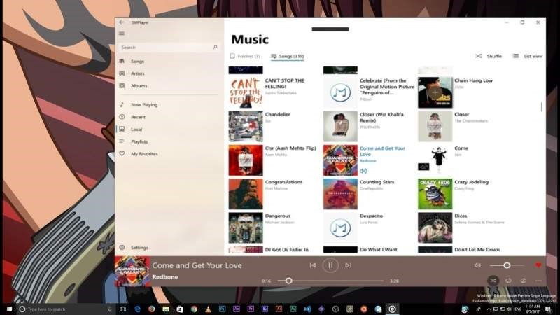Open the more options ellipsis
This screenshot has height=315, width=560.
[x=538, y=281]
